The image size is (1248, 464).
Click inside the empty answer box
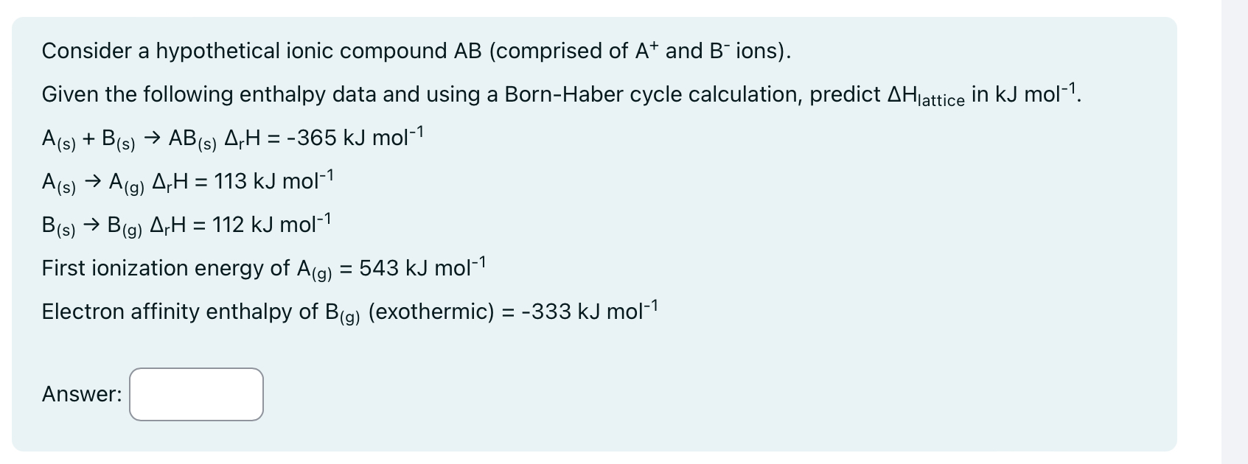(195, 394)
